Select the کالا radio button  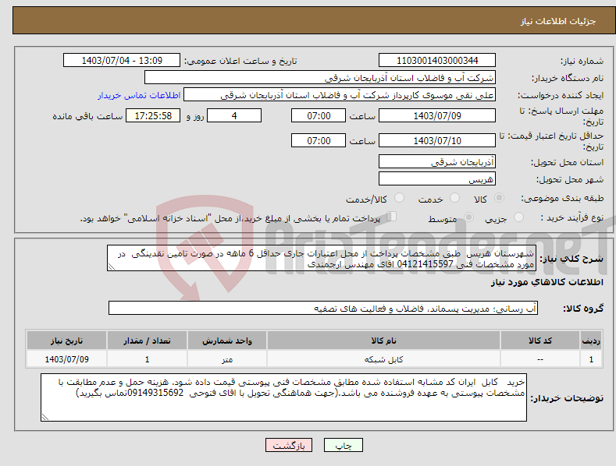pyautogui.click(x=500, y=198)
